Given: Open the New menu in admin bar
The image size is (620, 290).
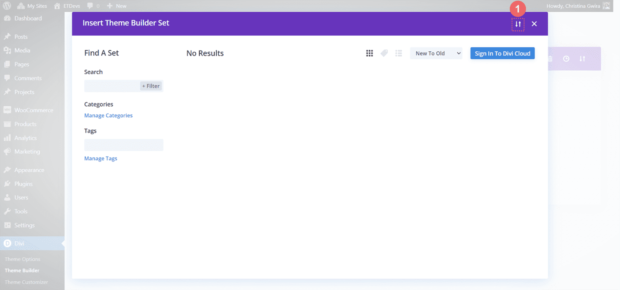Looking at the screenshot, I should coord(116,6).
